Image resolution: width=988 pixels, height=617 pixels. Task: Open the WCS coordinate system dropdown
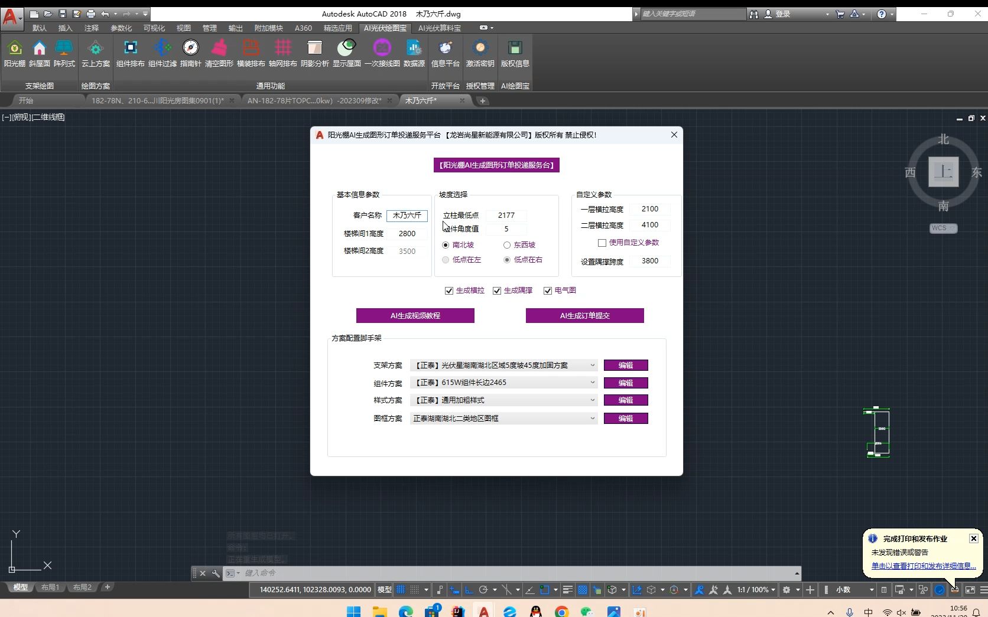point(943,228)
